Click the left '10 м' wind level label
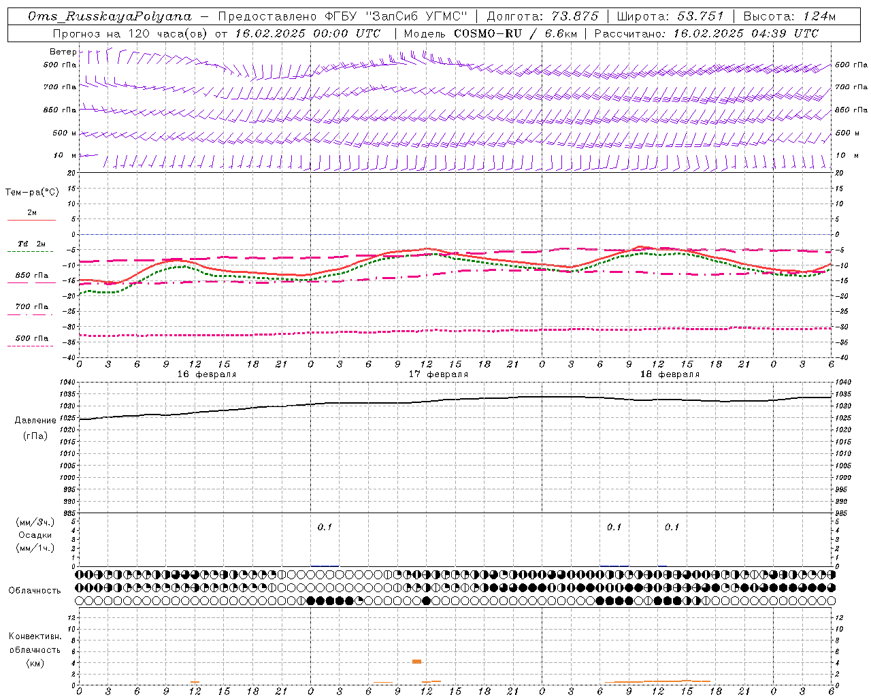The height and width of the screenshot is (697, 871). (65, 155)
